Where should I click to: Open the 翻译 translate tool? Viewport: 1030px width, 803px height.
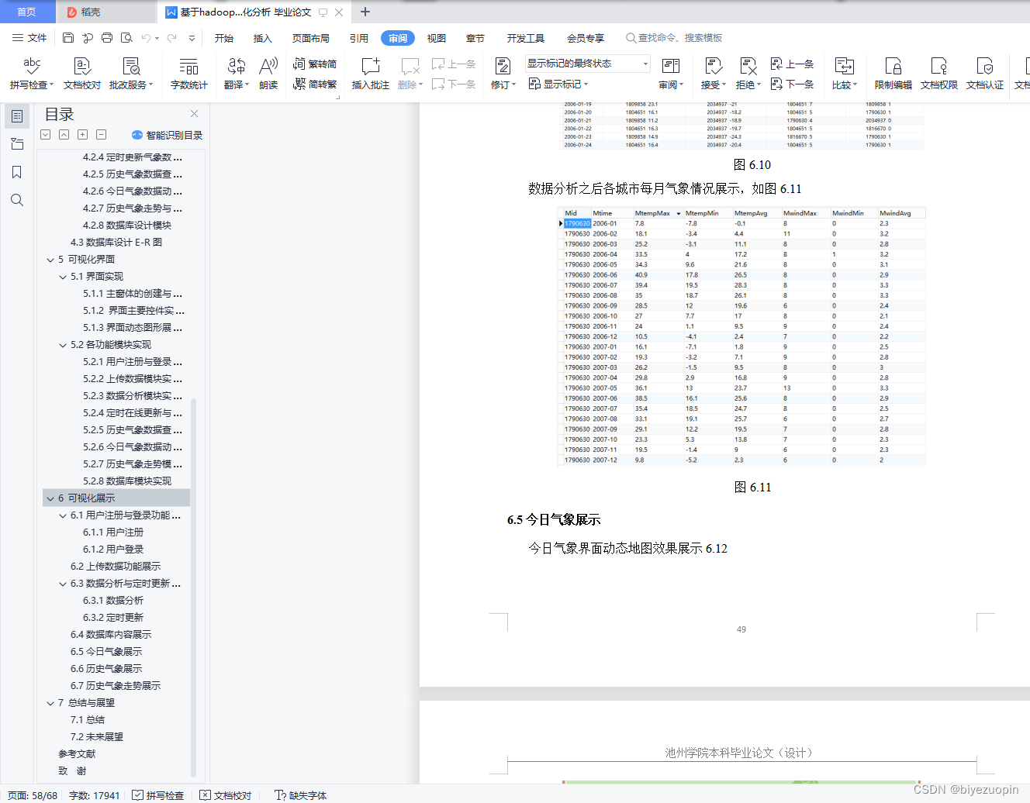237,74
